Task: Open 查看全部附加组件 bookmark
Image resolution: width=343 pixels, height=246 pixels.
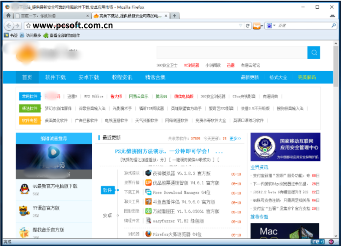Action: tap(62, 35)
